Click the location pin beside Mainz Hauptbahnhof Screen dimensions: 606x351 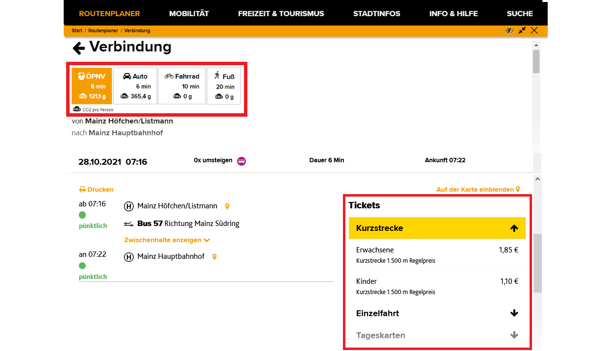(x=214, y=257)
